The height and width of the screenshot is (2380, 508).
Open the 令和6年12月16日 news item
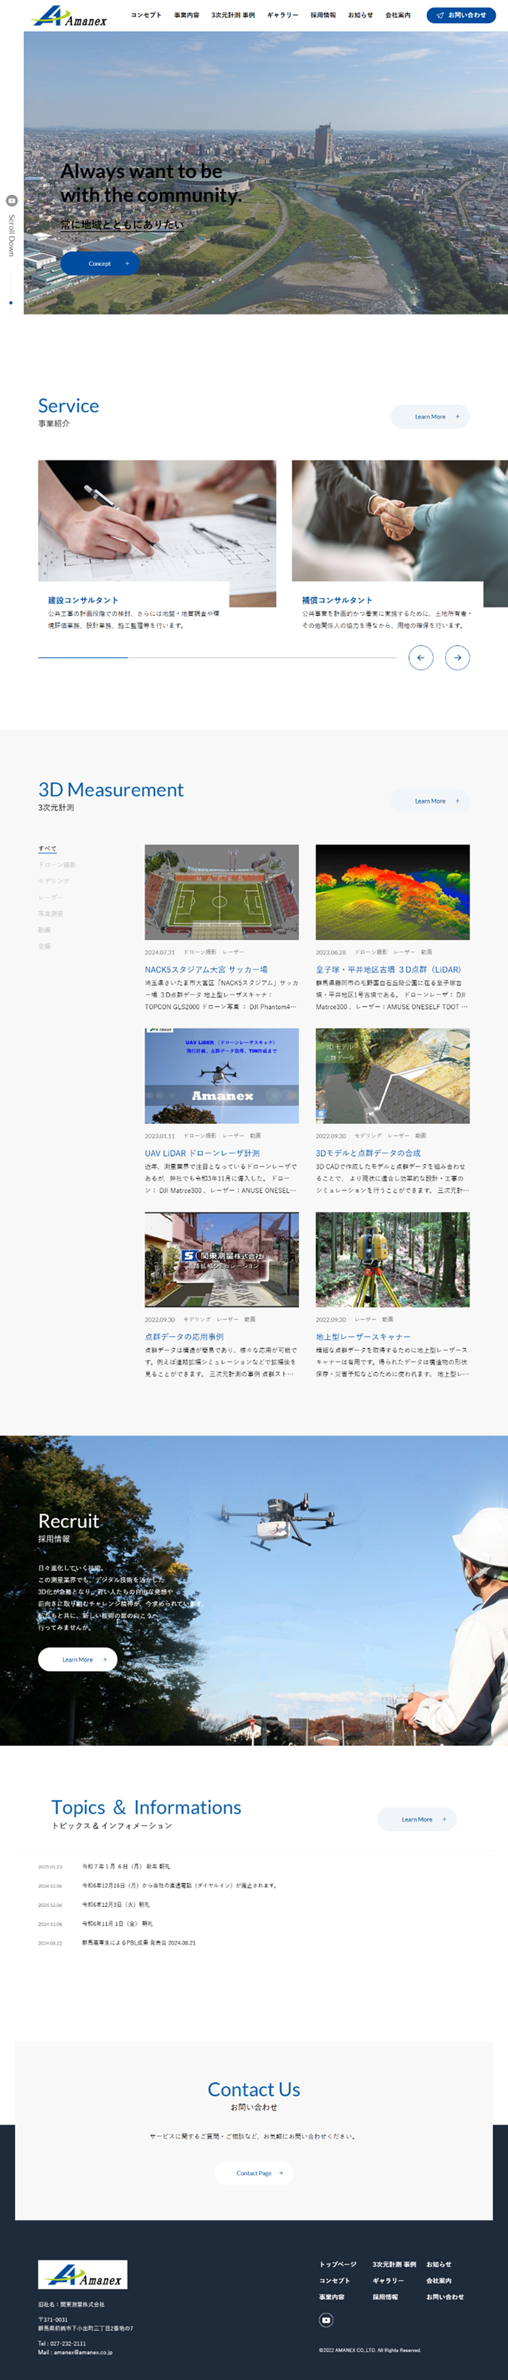180,1886
